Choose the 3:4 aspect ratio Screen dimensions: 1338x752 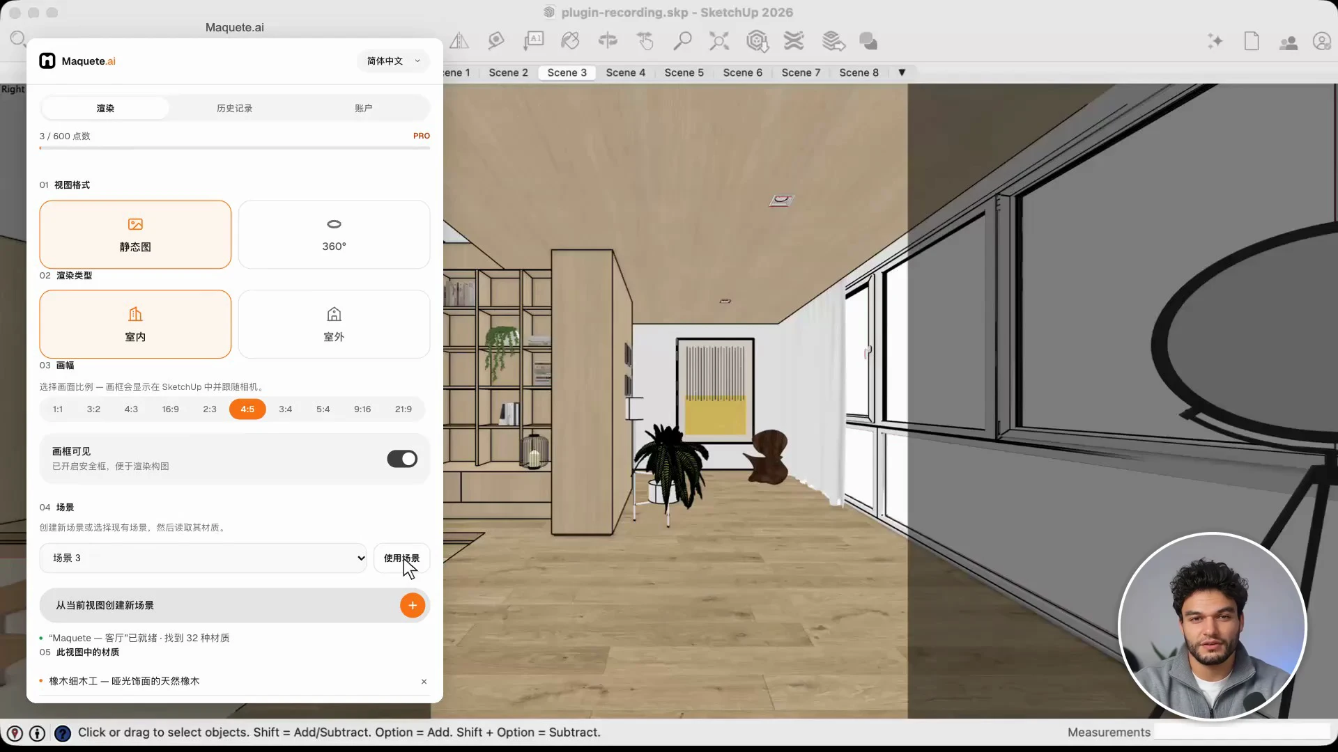286,409
